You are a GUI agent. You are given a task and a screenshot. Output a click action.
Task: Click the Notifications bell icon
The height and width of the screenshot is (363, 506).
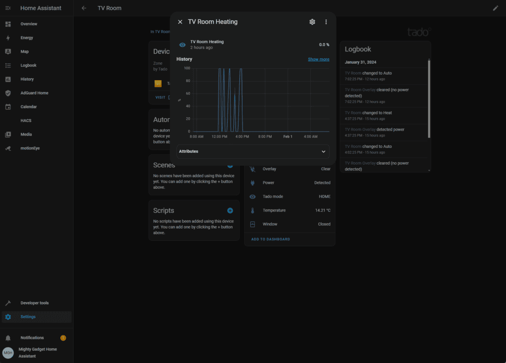8,338
